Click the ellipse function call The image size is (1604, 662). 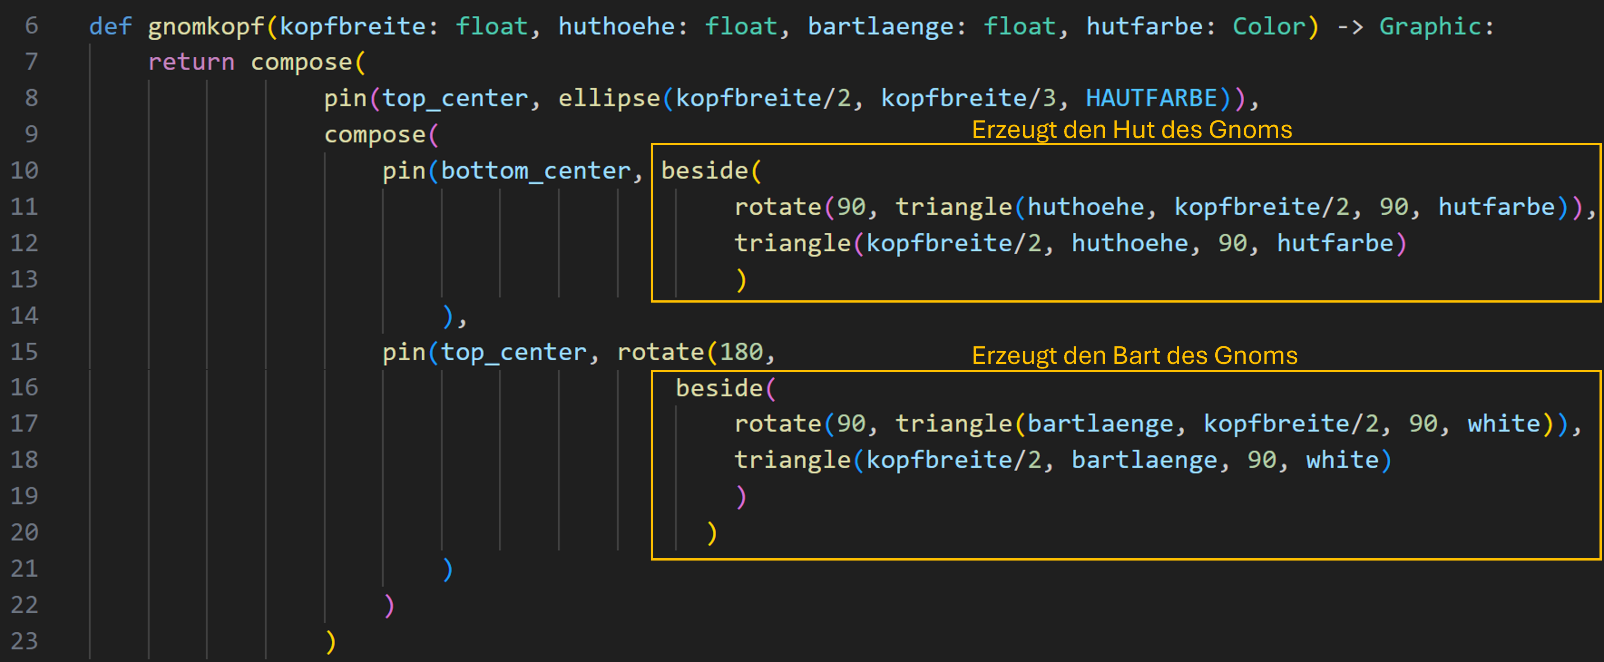click(609, 98)
